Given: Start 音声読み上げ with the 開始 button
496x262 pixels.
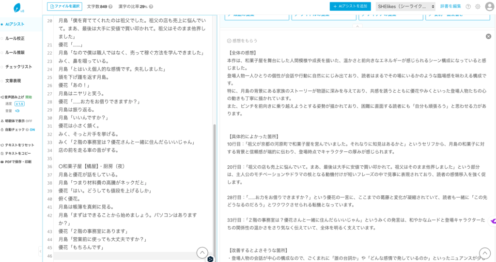Looking at the screenshot, I should coord(29,97).
